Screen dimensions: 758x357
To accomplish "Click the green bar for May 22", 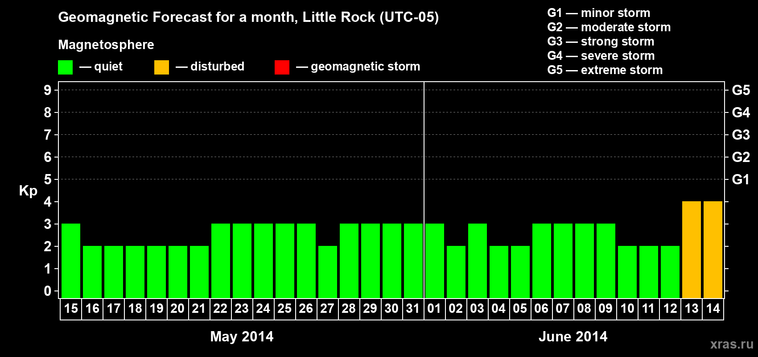I will (221, 261).
